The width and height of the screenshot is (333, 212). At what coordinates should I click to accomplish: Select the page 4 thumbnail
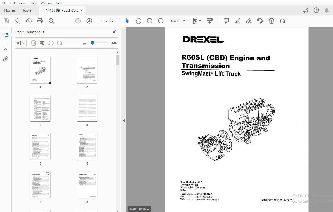(87, 108)
